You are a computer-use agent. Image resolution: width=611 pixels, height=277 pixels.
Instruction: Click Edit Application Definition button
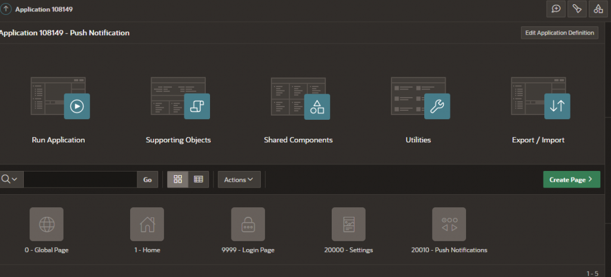coord(559,33)
